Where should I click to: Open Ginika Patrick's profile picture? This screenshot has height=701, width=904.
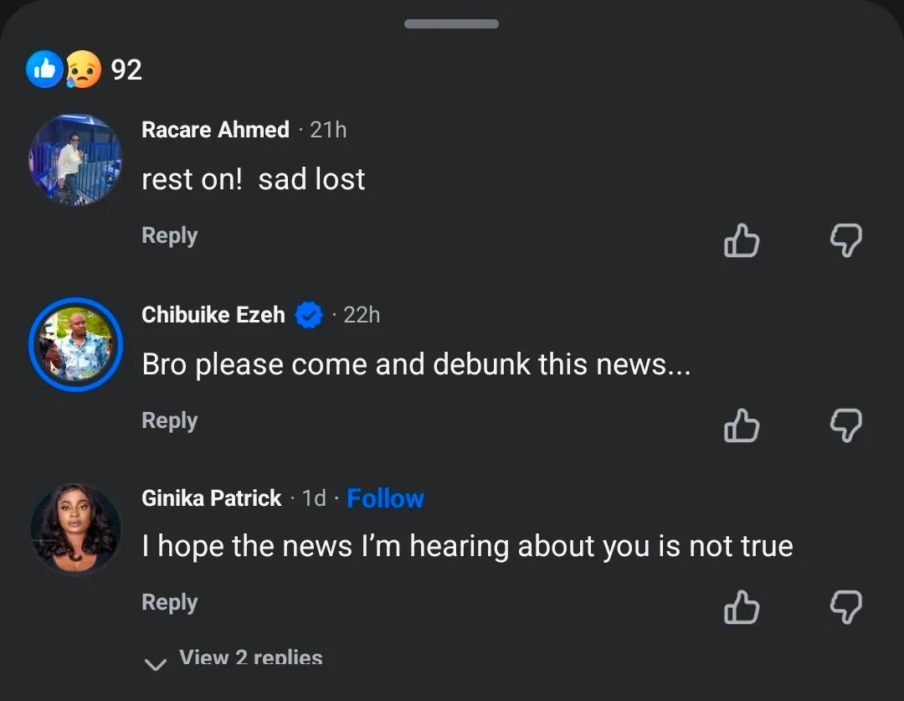pos(75,528)
